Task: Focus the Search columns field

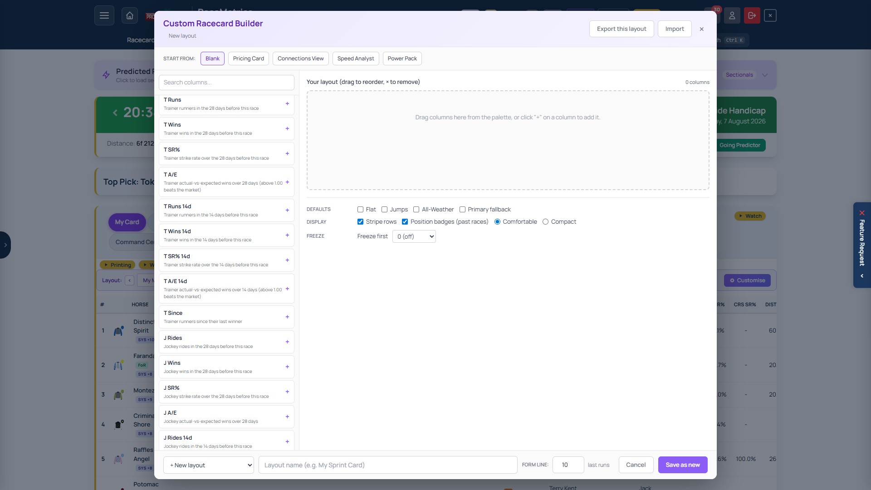Action: coord(226,83)
